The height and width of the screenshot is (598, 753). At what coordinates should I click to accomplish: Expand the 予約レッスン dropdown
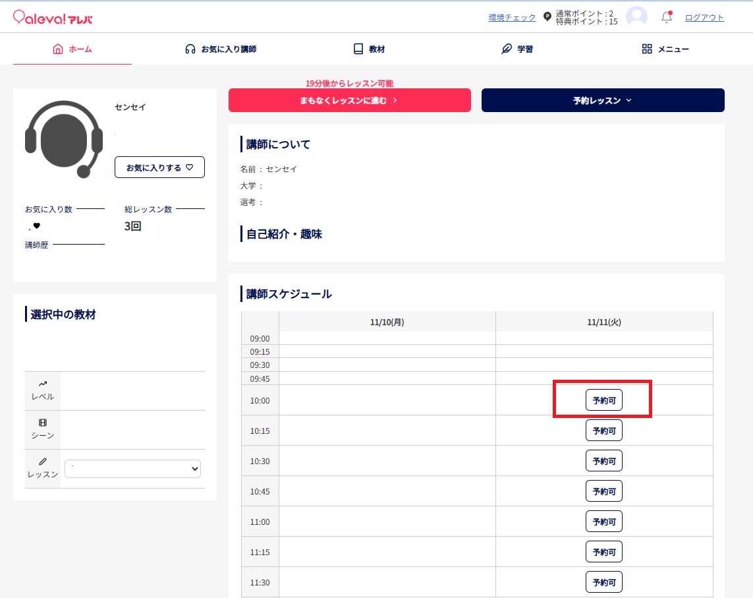pos(603,100)
